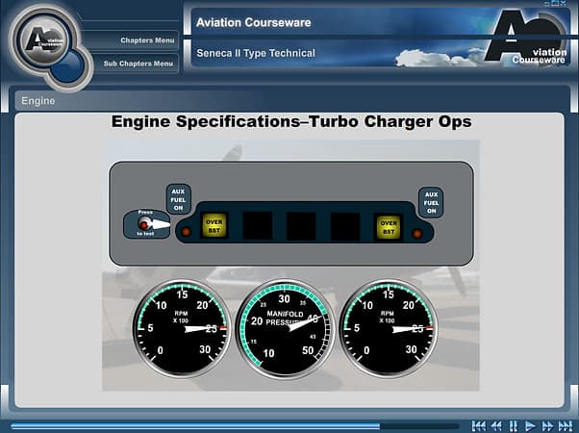Viewport: 579px width, 433px height.
Task: Click the left AUX FUEL ON indicator
Action: (x=178, y=199)
